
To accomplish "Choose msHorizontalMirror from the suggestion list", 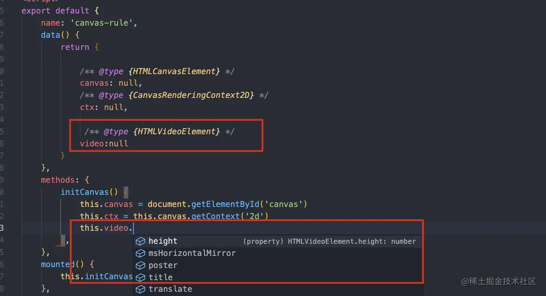I will [x=278, y=253].
